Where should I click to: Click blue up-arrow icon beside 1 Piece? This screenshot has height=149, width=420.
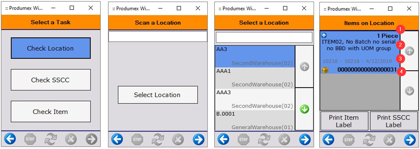[x=324, y=36]
